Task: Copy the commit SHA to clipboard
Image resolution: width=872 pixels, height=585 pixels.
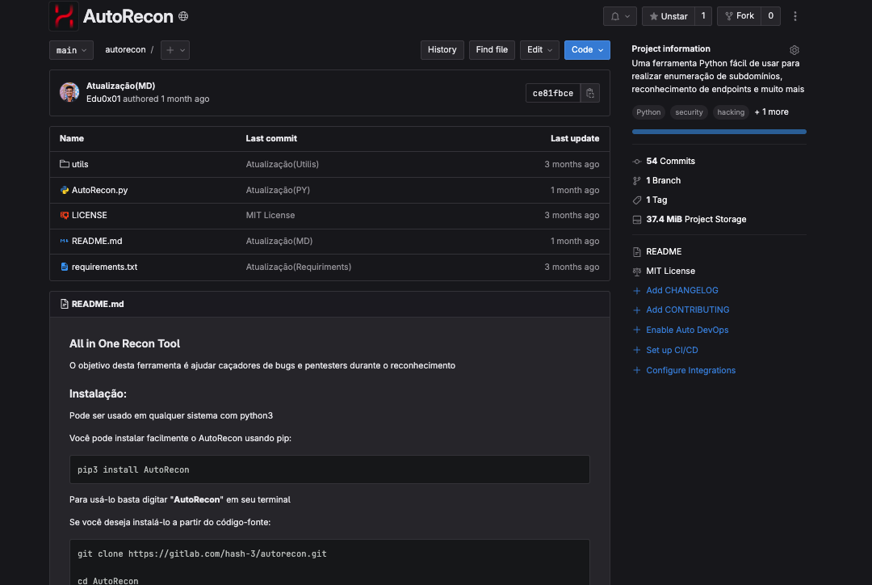Action: tap(590, 93)
